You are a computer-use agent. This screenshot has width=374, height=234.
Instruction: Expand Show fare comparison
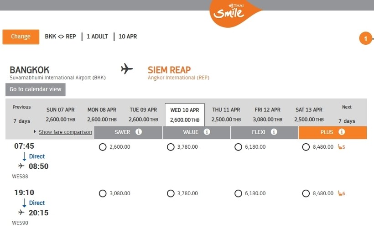pyautogui.click(x=65, y=132)
